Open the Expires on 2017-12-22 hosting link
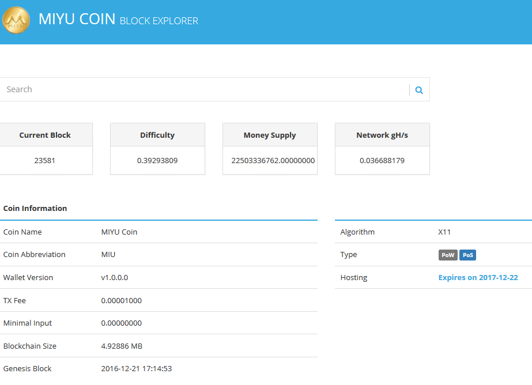 (x=478, y=277)
